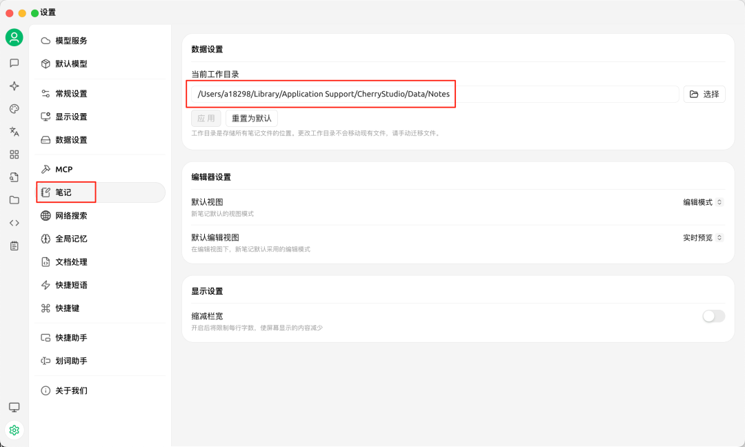The width and height of the screenshot is (745, 447).
Task: Go to 网络搜索 settings
Action: click(x=71, y=216)
